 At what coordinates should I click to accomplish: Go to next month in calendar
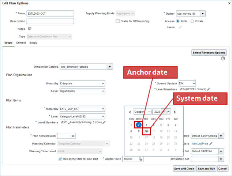[x=175, y=112]
